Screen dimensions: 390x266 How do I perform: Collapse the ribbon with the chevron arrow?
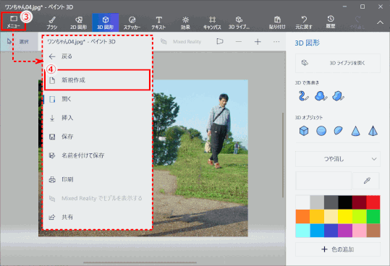(x=380, y=22)
